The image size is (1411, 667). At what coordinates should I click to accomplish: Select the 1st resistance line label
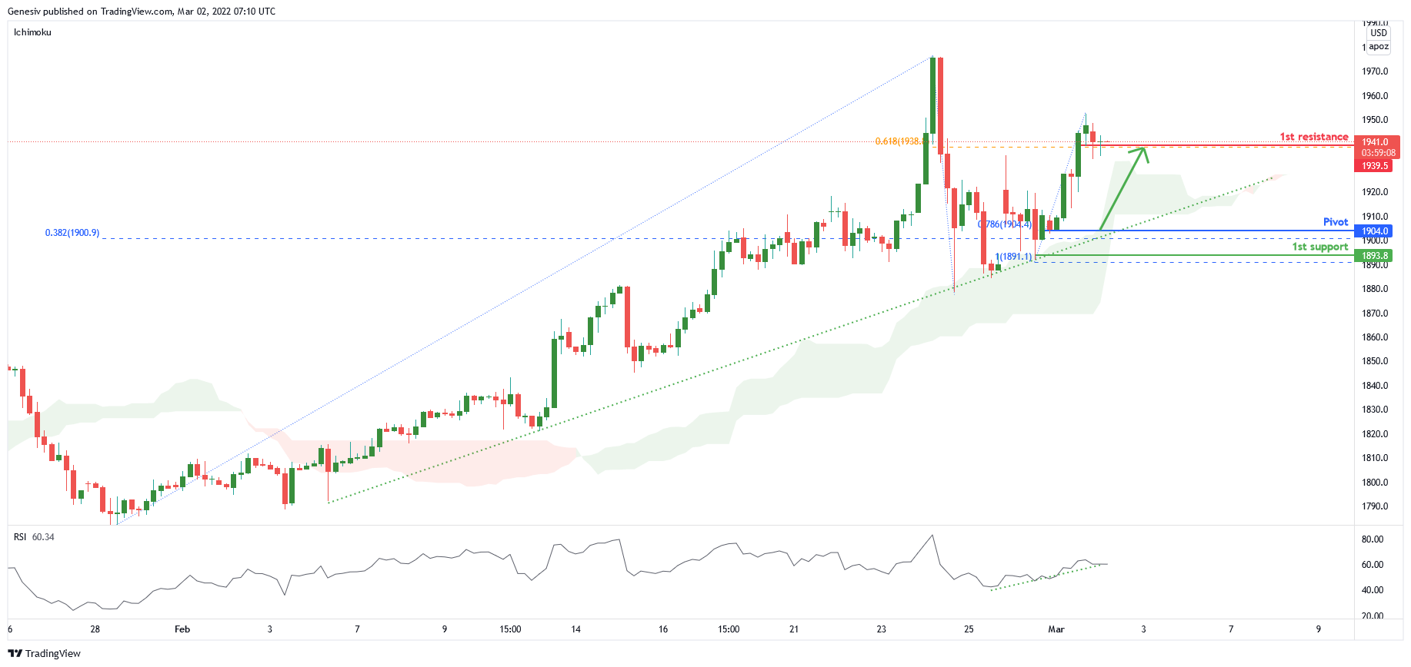click(x=1314, y=137)
